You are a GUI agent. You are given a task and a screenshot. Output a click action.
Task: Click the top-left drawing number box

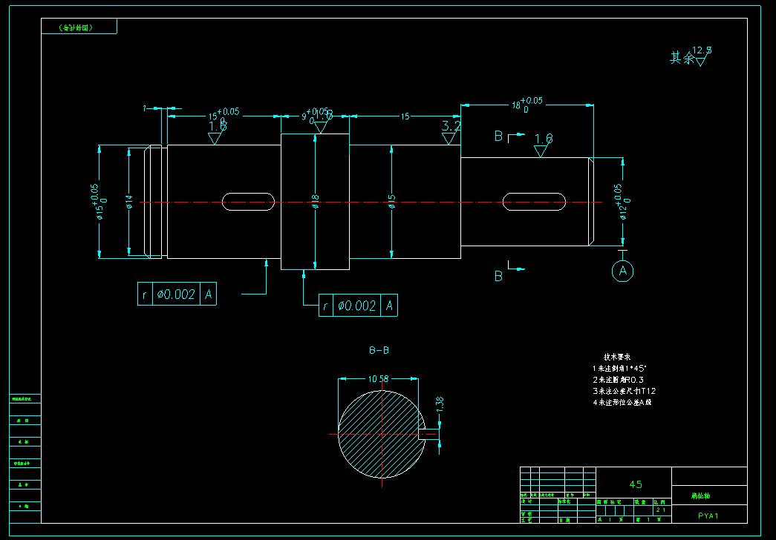point(79,26)
